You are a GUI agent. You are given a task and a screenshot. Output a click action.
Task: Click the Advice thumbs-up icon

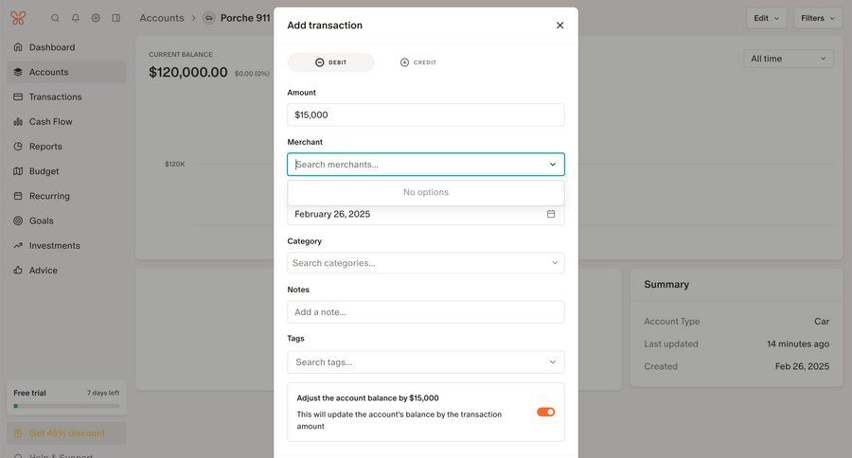coord(18,270)
